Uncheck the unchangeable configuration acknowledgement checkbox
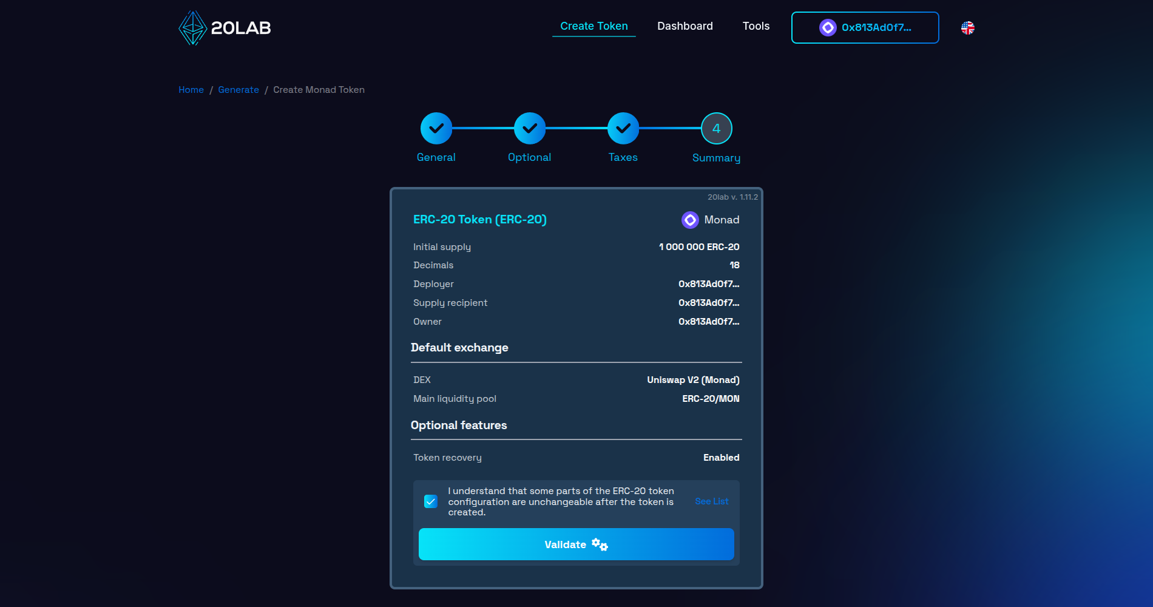Screen dimensions: 1153x607 (431, 501)
